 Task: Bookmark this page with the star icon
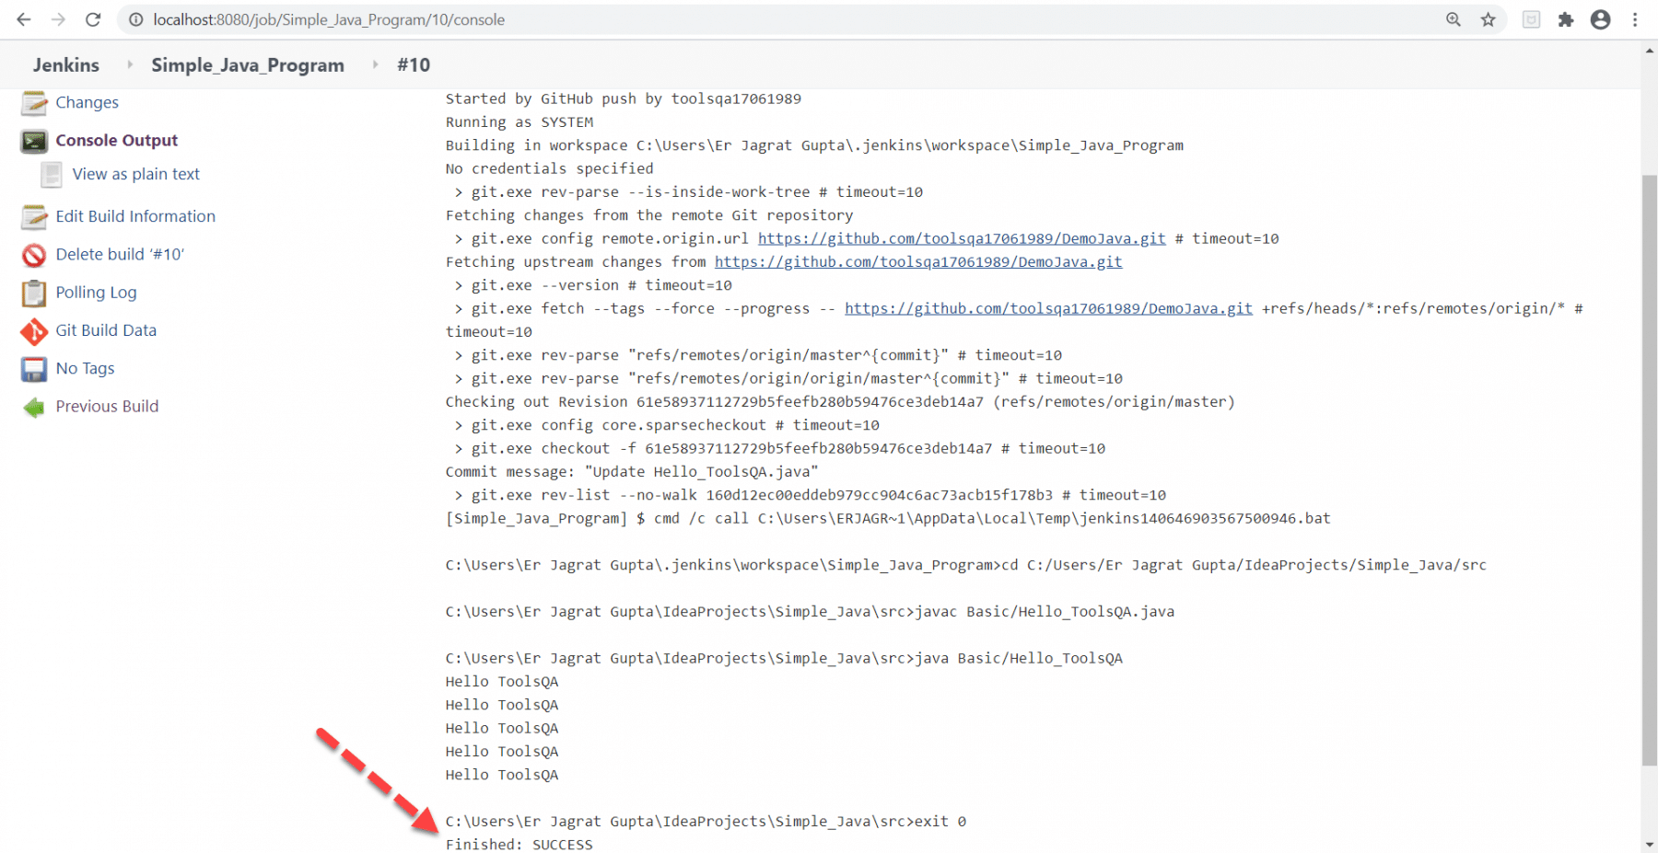click(1489, 19)
